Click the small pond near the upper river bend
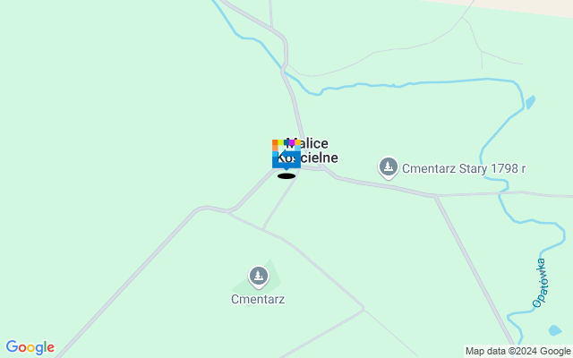Viewport: 573px width, 358px height. pyautogui.click(x=530, y=102)
